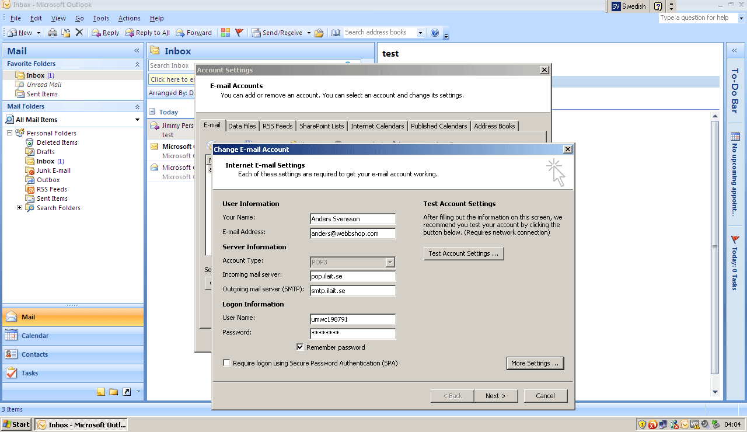
Task: Switch to Data Files tab in Account Settings
Action: 242,126
